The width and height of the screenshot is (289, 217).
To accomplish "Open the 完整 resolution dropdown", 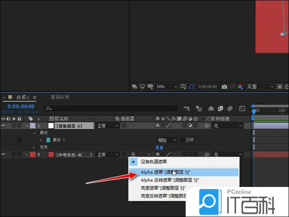I will [x=260, y=86].
